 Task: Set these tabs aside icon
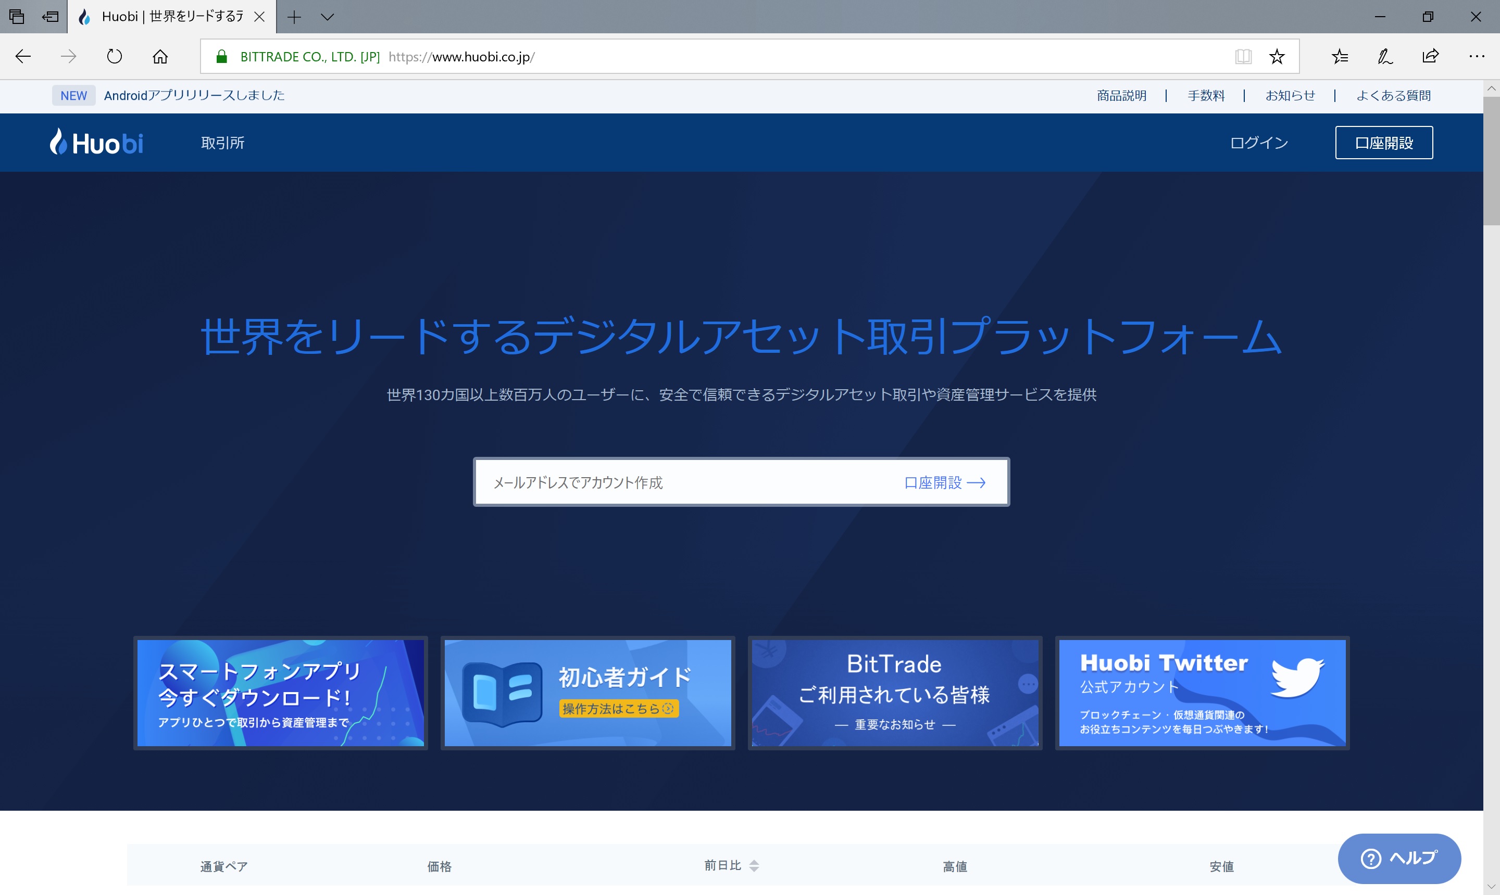pos(50,17)
